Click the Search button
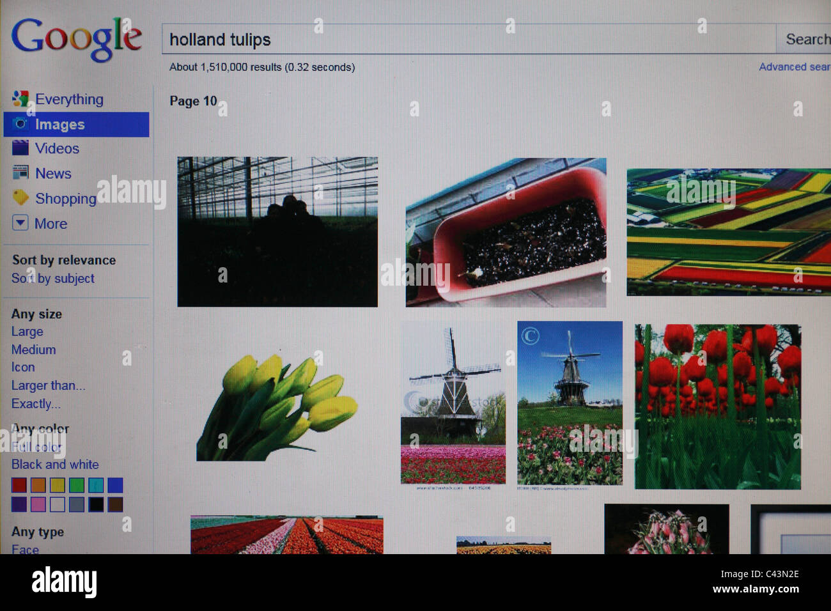831x611 pixels. pos(804,39)
